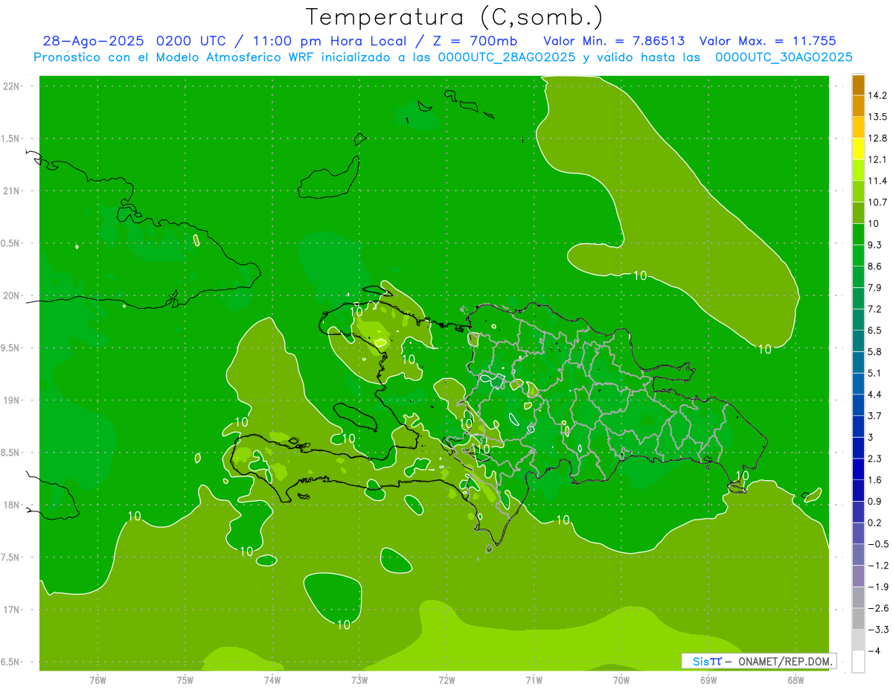This screenshot has width=893, height=690.
Task: Click the "Valor Max. = 11.755" text
Action: click(x=767, y=41)
